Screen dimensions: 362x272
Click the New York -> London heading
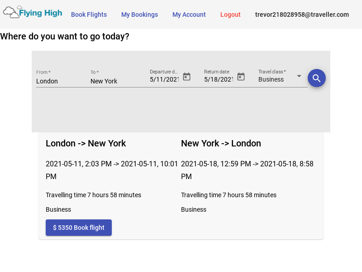(x=221, y=143)
